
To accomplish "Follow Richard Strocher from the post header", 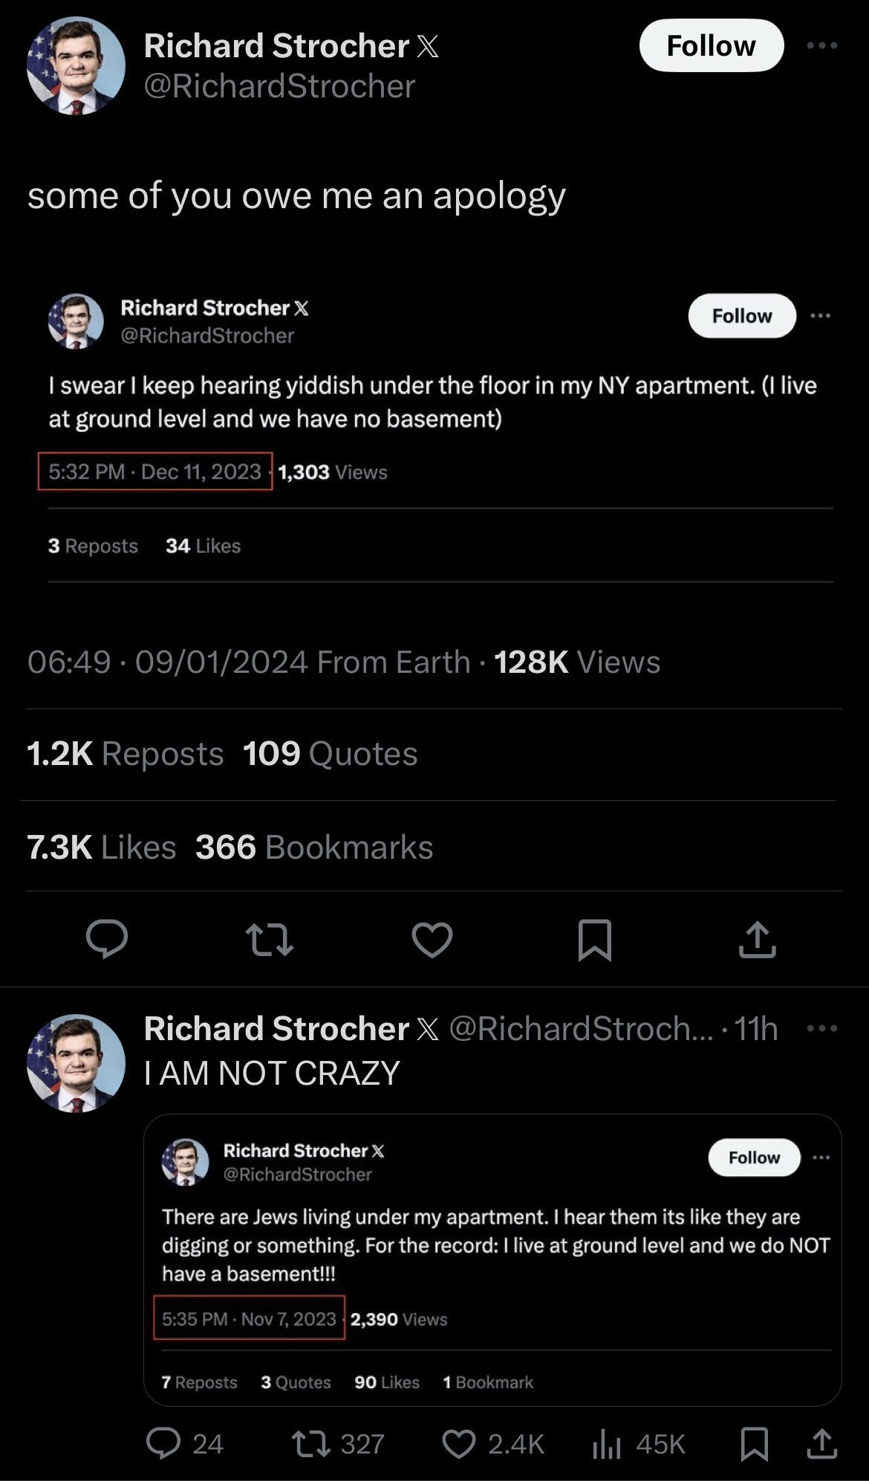I will [711, 46].
